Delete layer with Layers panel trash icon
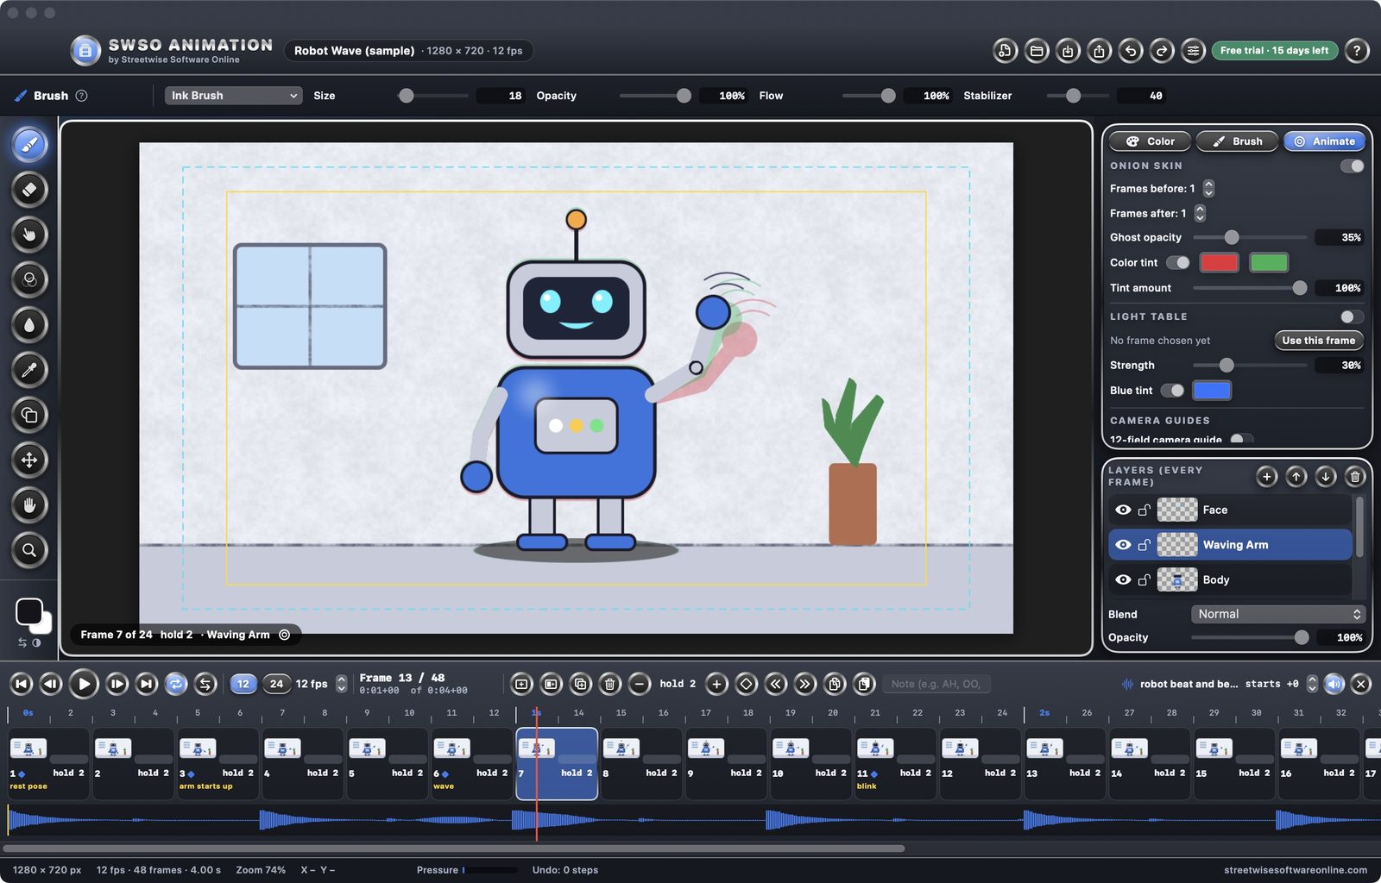 pyautogui.click(x=1355, y=476)
